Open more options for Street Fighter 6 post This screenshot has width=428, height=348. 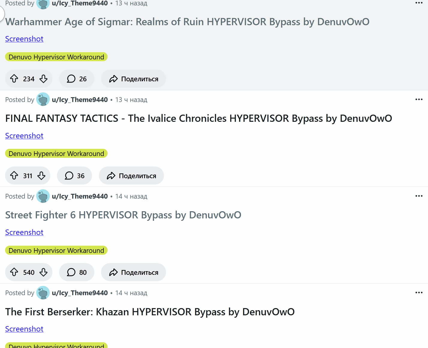click(x=419, y=196)
